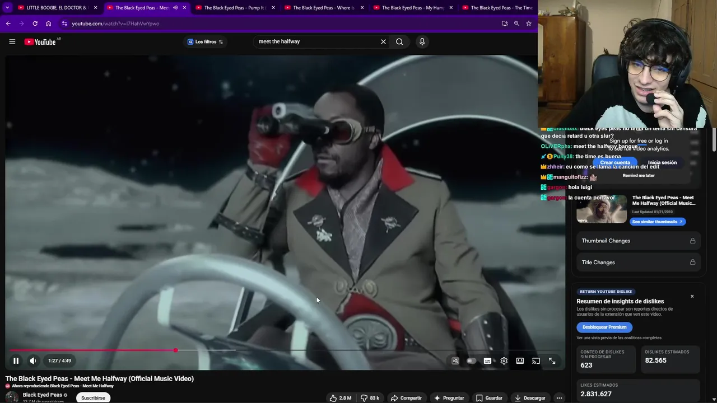Dislike the video (83 k)
The width and height of the screenshot is (717, 403).
click(370, 398)
